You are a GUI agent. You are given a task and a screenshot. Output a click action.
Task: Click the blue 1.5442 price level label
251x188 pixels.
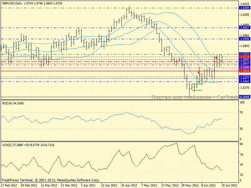[x=244, y=81]
